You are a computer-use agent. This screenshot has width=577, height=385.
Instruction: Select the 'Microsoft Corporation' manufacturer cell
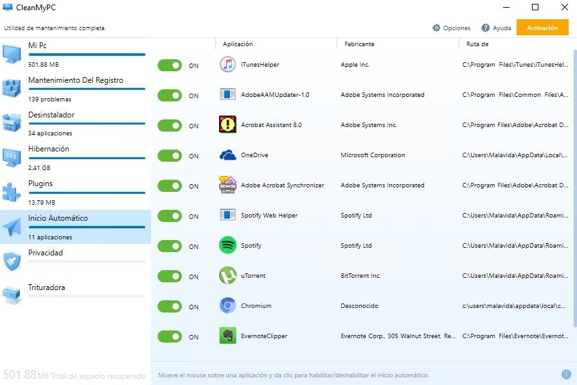(373, 155)
